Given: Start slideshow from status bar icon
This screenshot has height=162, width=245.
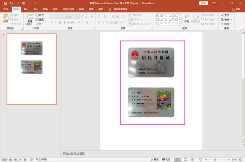Looking at the screenshot, I should (x=199, y=159).
